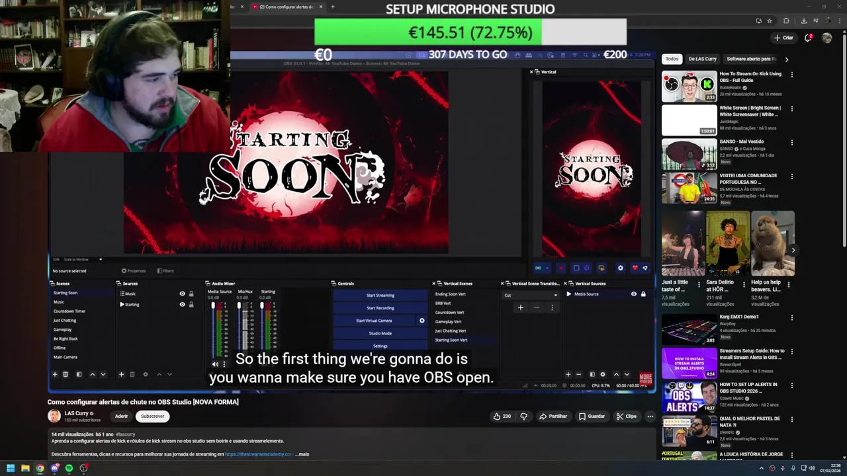Mute the Media Source audio channel

pyautogui.click(x=214, y=364)
